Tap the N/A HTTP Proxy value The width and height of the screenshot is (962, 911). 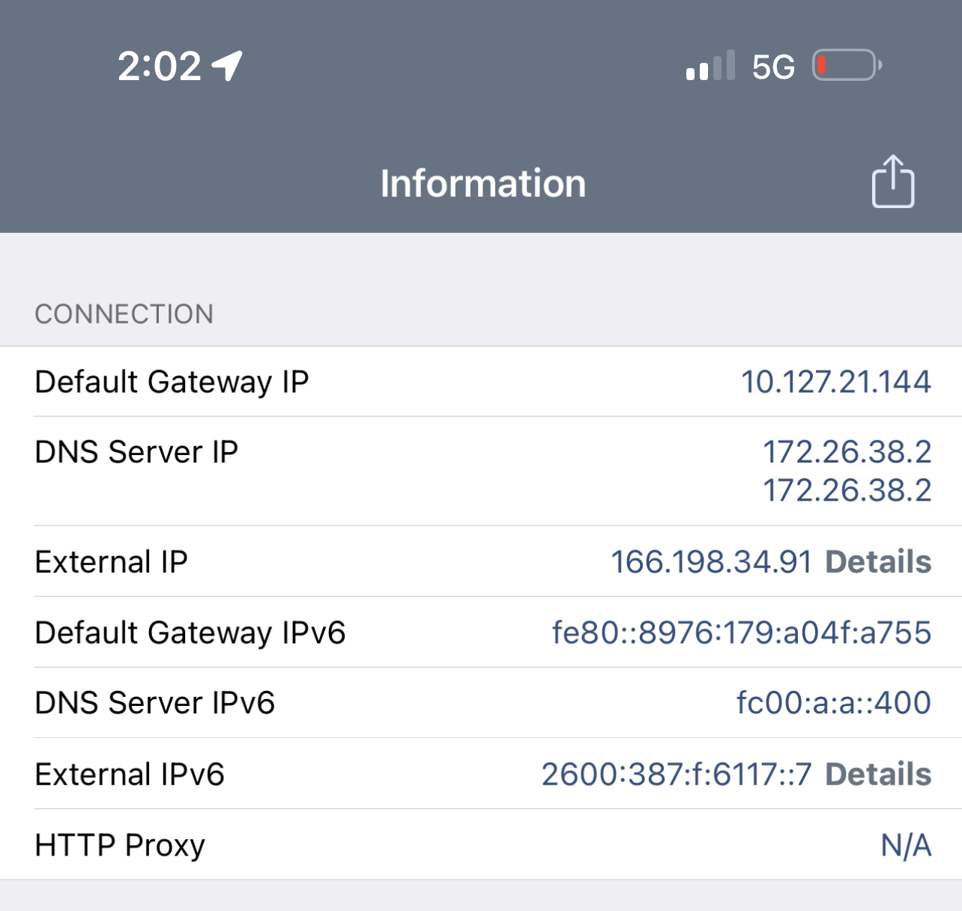click(906, 845)
